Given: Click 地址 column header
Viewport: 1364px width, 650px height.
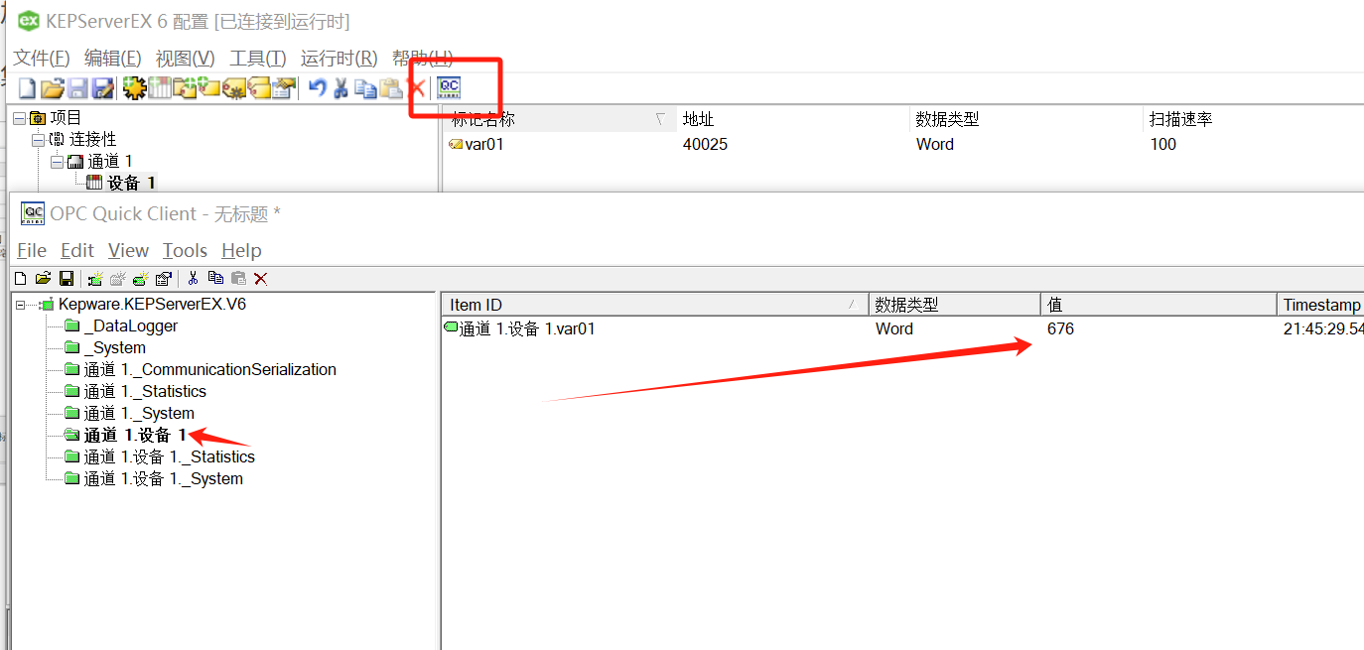Looking at the screenshot, I should point(792,119).
